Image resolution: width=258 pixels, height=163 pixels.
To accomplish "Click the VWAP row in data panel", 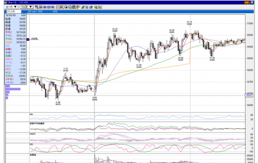I will [x=15, y=43].
